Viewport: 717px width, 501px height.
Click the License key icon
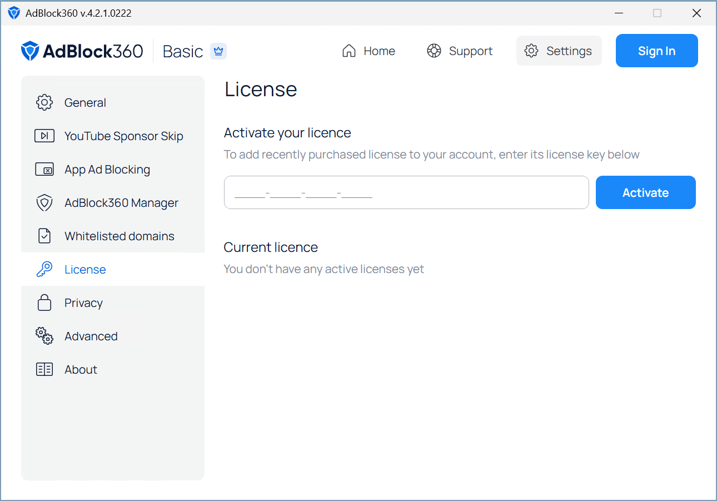point(44,269)
